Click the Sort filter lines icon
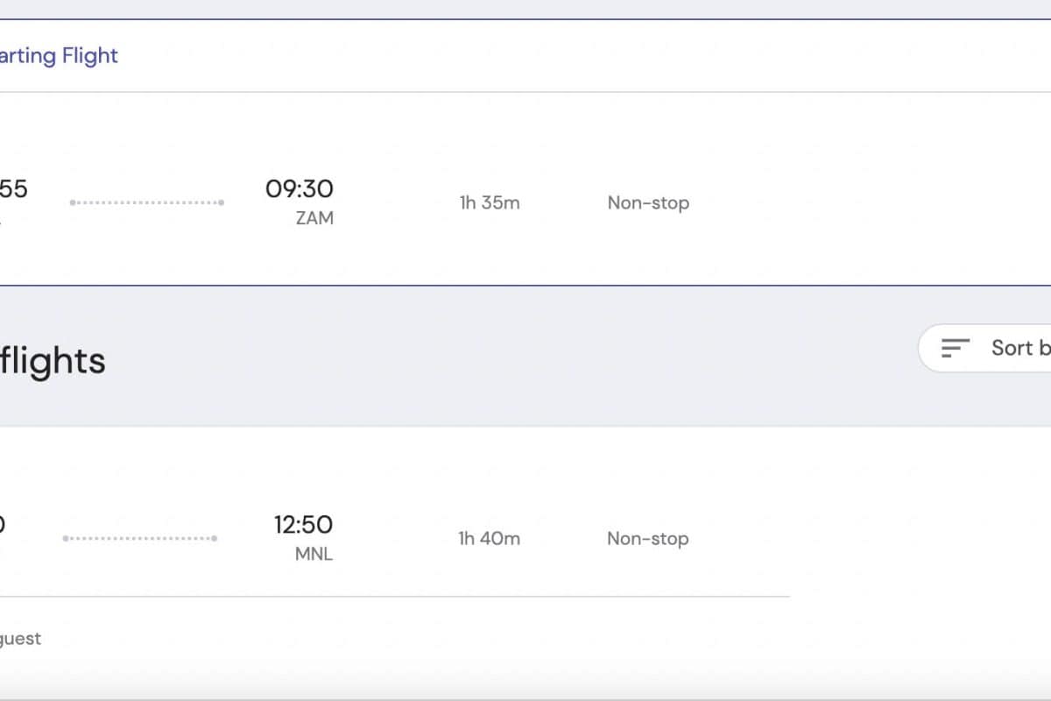 (955, 348)
